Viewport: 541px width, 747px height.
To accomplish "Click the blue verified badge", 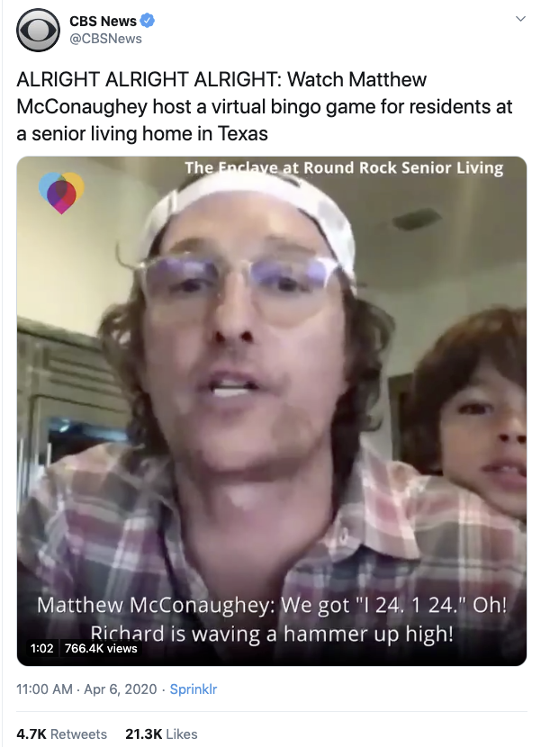I will (148, 21).
